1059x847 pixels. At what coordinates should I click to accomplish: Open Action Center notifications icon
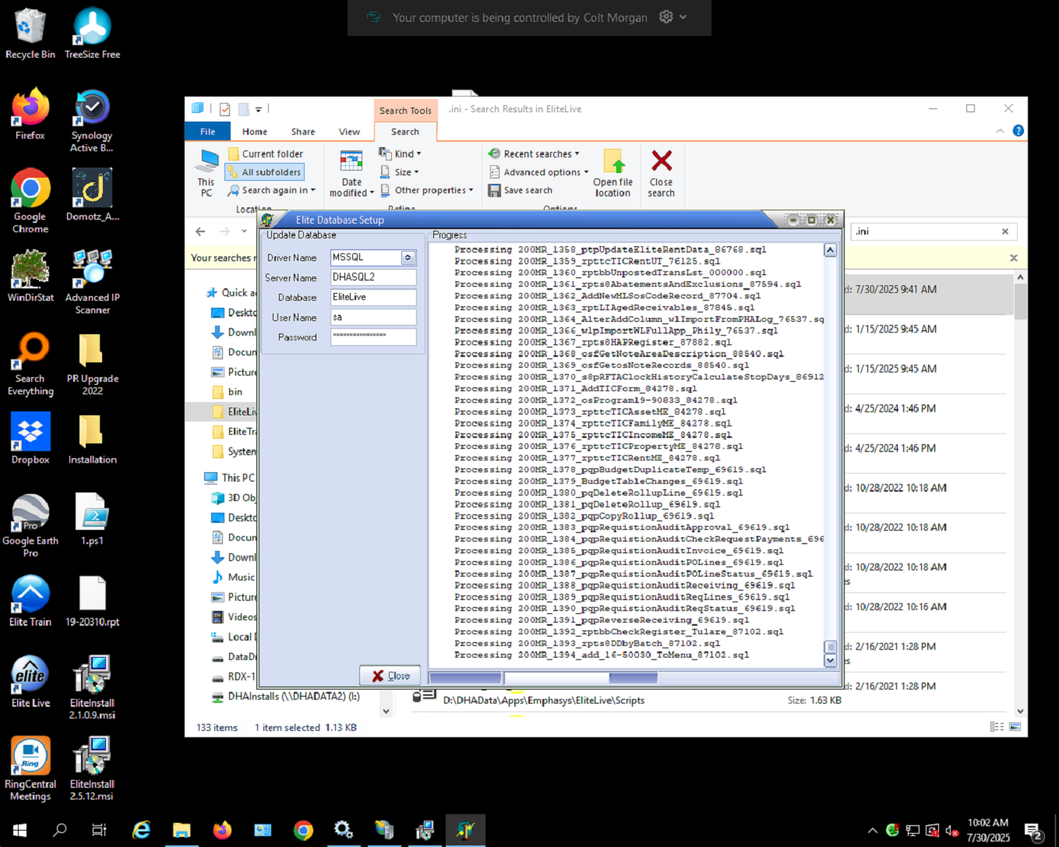click(x=1034, y=831)
